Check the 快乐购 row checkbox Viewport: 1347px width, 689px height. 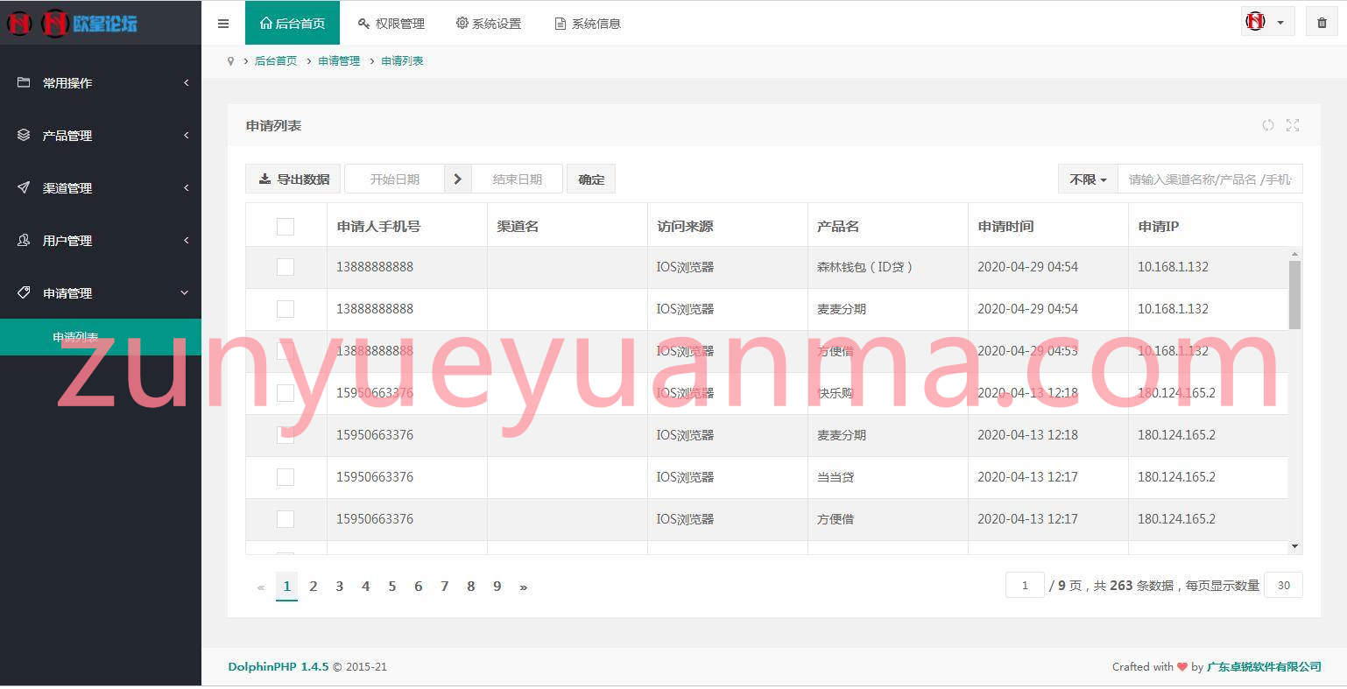(286, 393)
